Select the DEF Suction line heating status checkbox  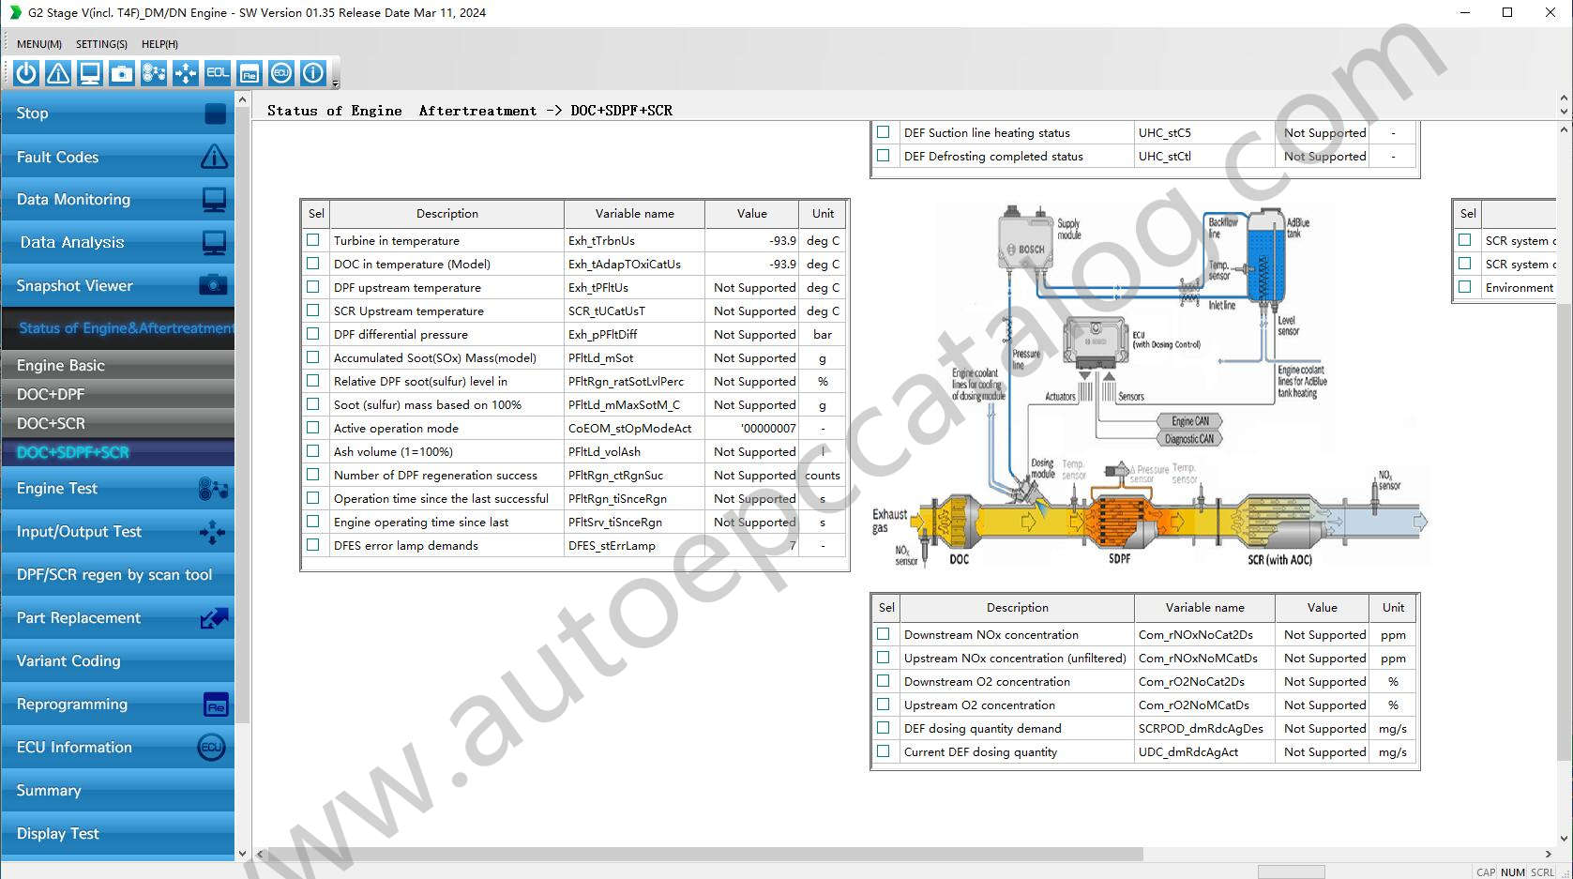click(x=883, y=132)
